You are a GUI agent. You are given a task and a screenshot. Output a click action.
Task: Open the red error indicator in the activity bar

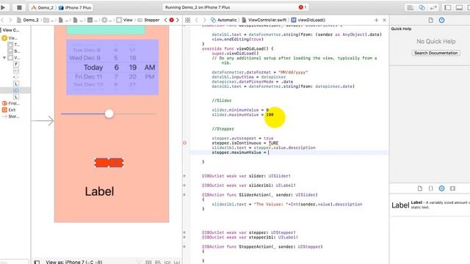(x=302, y=7)
